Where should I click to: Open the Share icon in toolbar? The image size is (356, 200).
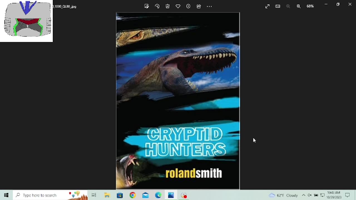tap(199, 6)
